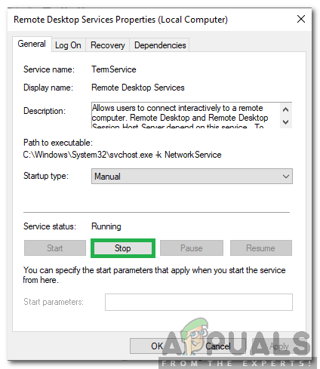Confirm the dialog with OK
Viewport: 320px width, 369px height.
tap(157, 346)
